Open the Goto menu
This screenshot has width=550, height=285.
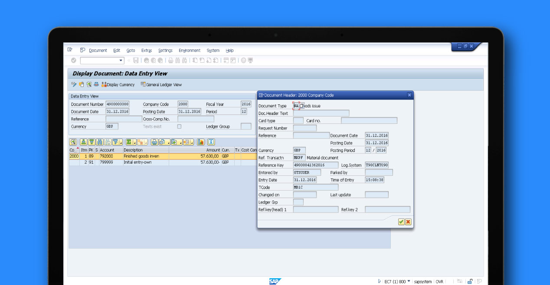(131, 51)
